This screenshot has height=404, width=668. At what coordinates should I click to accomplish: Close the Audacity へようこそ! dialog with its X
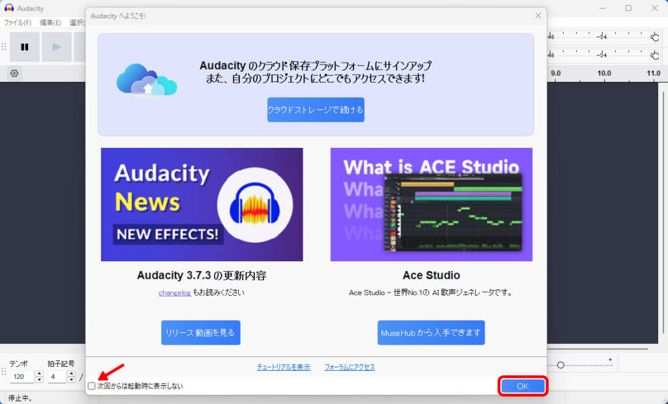(x=538, y=16)
